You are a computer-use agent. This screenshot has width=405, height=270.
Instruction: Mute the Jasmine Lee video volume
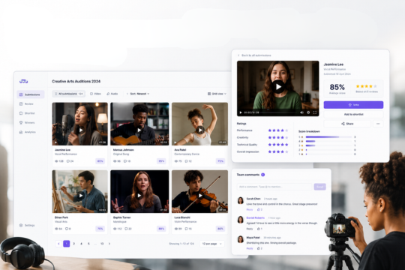tap(301, 112)
